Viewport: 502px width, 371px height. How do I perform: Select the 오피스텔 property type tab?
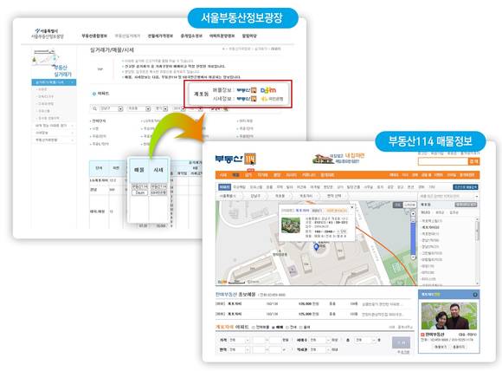[256, 187]
